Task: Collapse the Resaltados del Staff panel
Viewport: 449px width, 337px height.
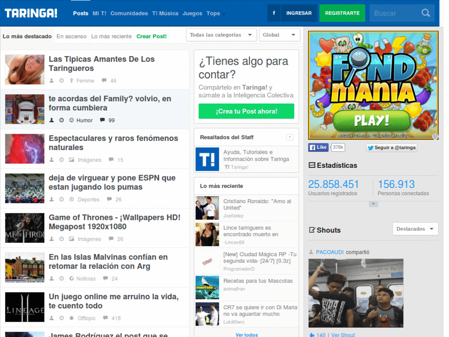Action: pos(290,137)
